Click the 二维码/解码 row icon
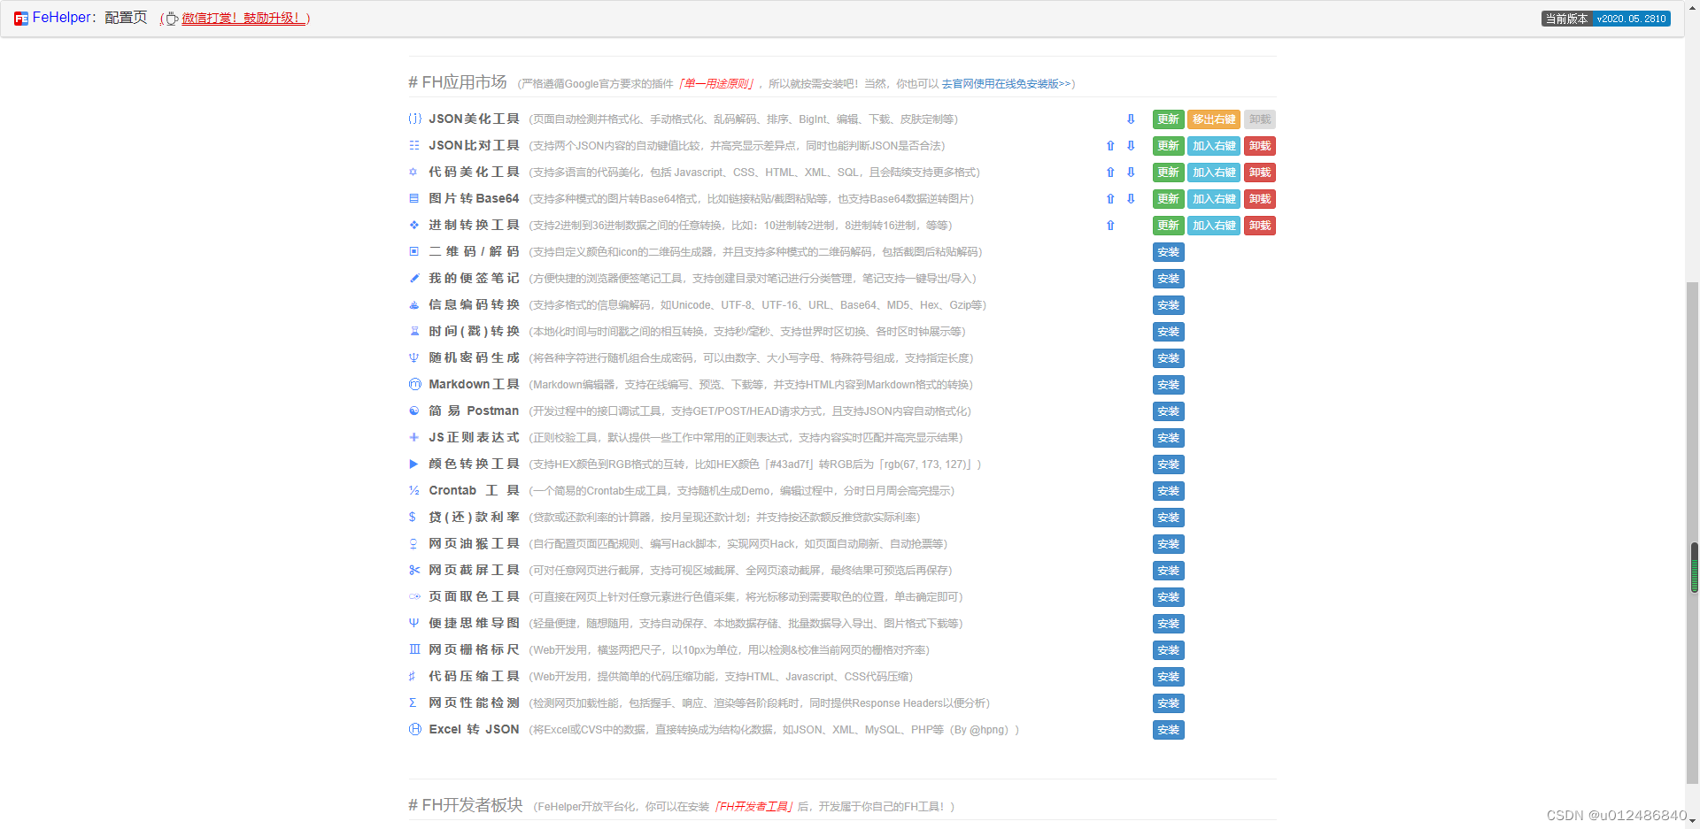The width and height of the screenshot is (1700, 829). click(x=413, y=251)
